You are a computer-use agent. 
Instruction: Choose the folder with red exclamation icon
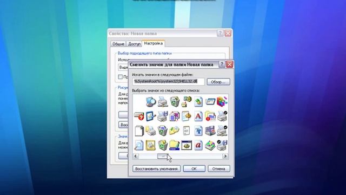(x=210, y=116)
